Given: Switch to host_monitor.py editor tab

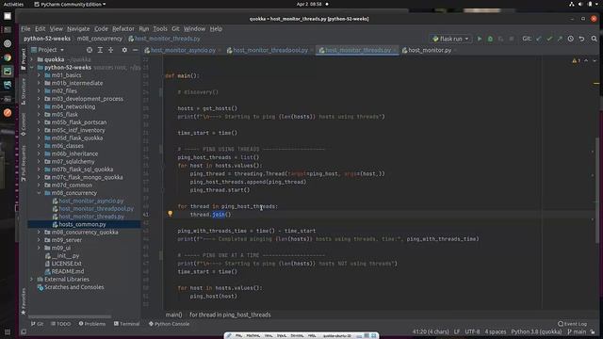Looking at the screenshot, I should tap(430, 50).
